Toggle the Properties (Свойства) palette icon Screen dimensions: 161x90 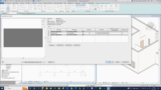(8, 8)
